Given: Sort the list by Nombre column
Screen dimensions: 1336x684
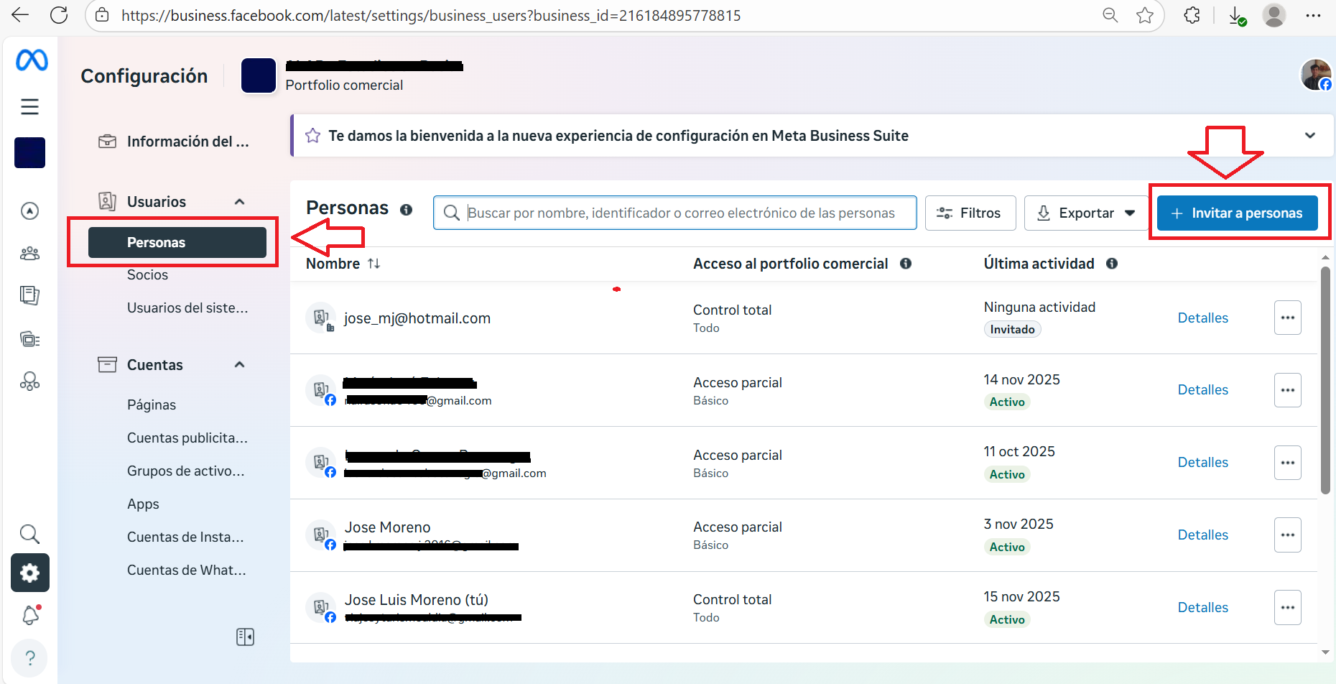Looking at the screenshot, I should 374,264.
